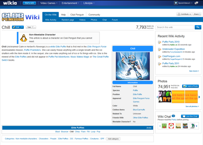203x145 pixels.
Task: Click the green frog chat avatar
Action: (x=164, y=126)
